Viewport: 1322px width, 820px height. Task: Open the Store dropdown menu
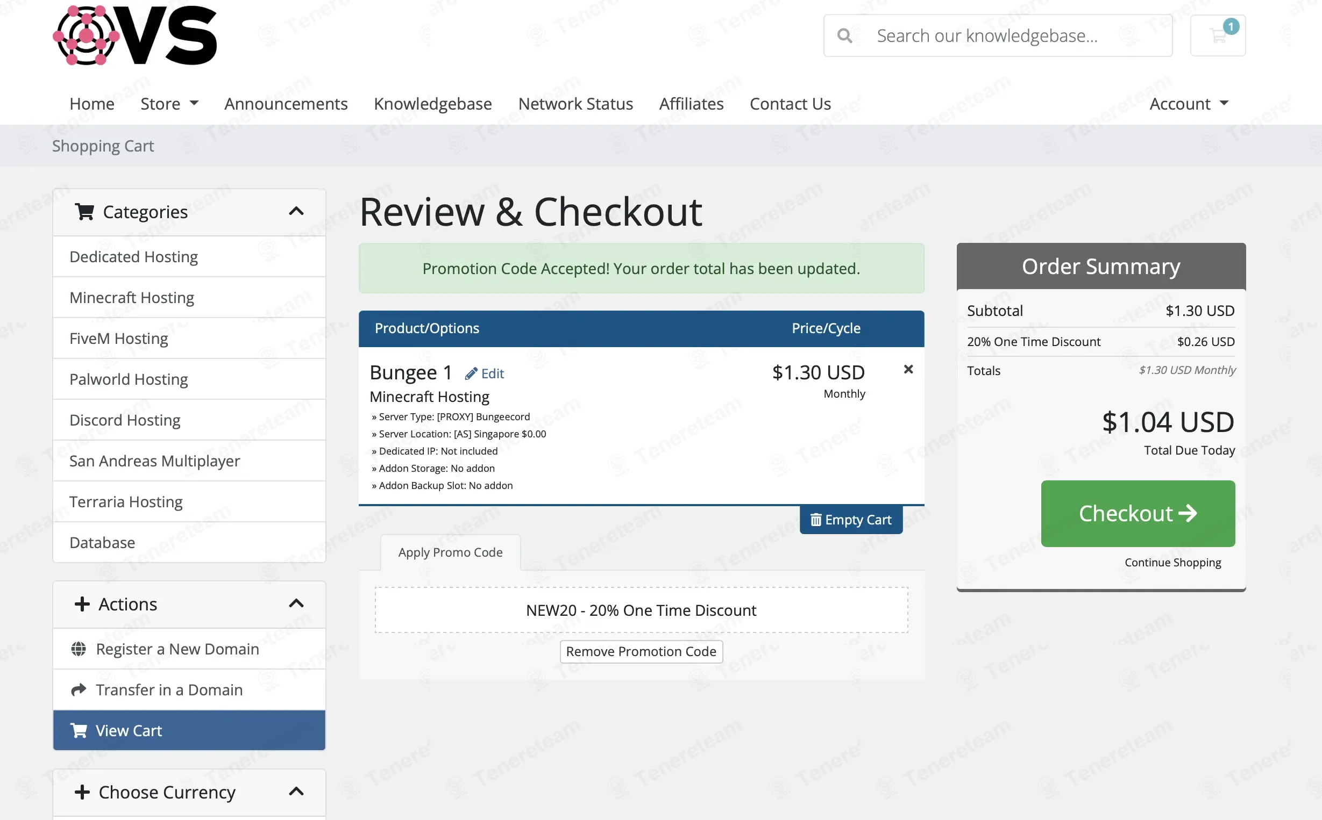[x=169, y=103]
